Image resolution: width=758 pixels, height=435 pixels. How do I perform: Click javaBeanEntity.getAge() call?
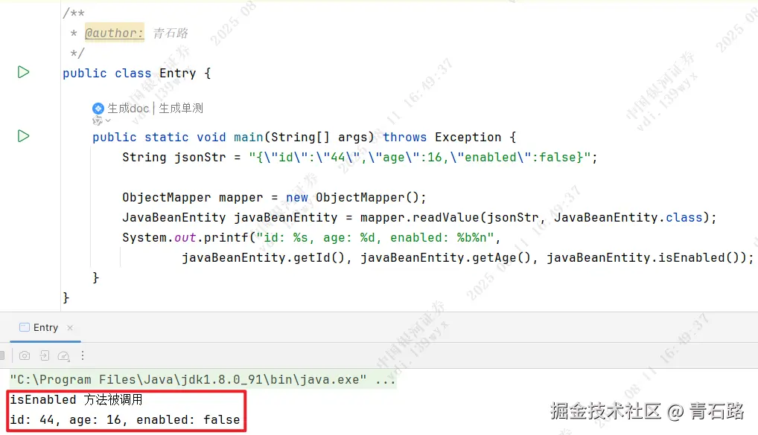(x=445, y=258)
